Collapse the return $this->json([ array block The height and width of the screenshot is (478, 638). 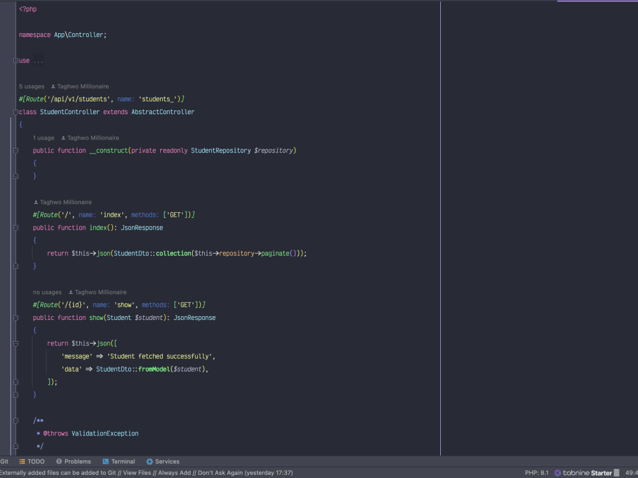(15, 344)
